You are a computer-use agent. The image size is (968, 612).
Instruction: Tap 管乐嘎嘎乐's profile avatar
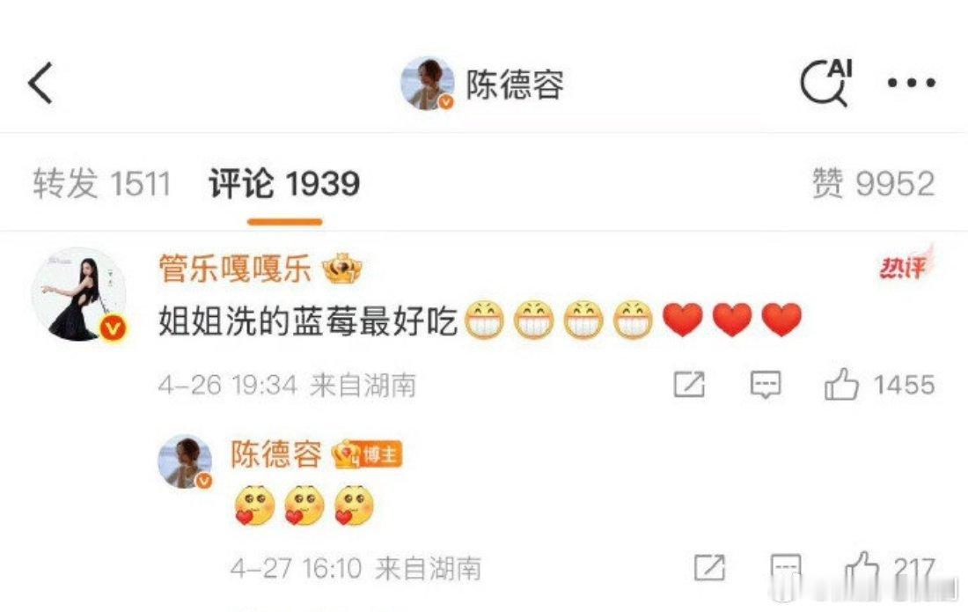[80, 295]
